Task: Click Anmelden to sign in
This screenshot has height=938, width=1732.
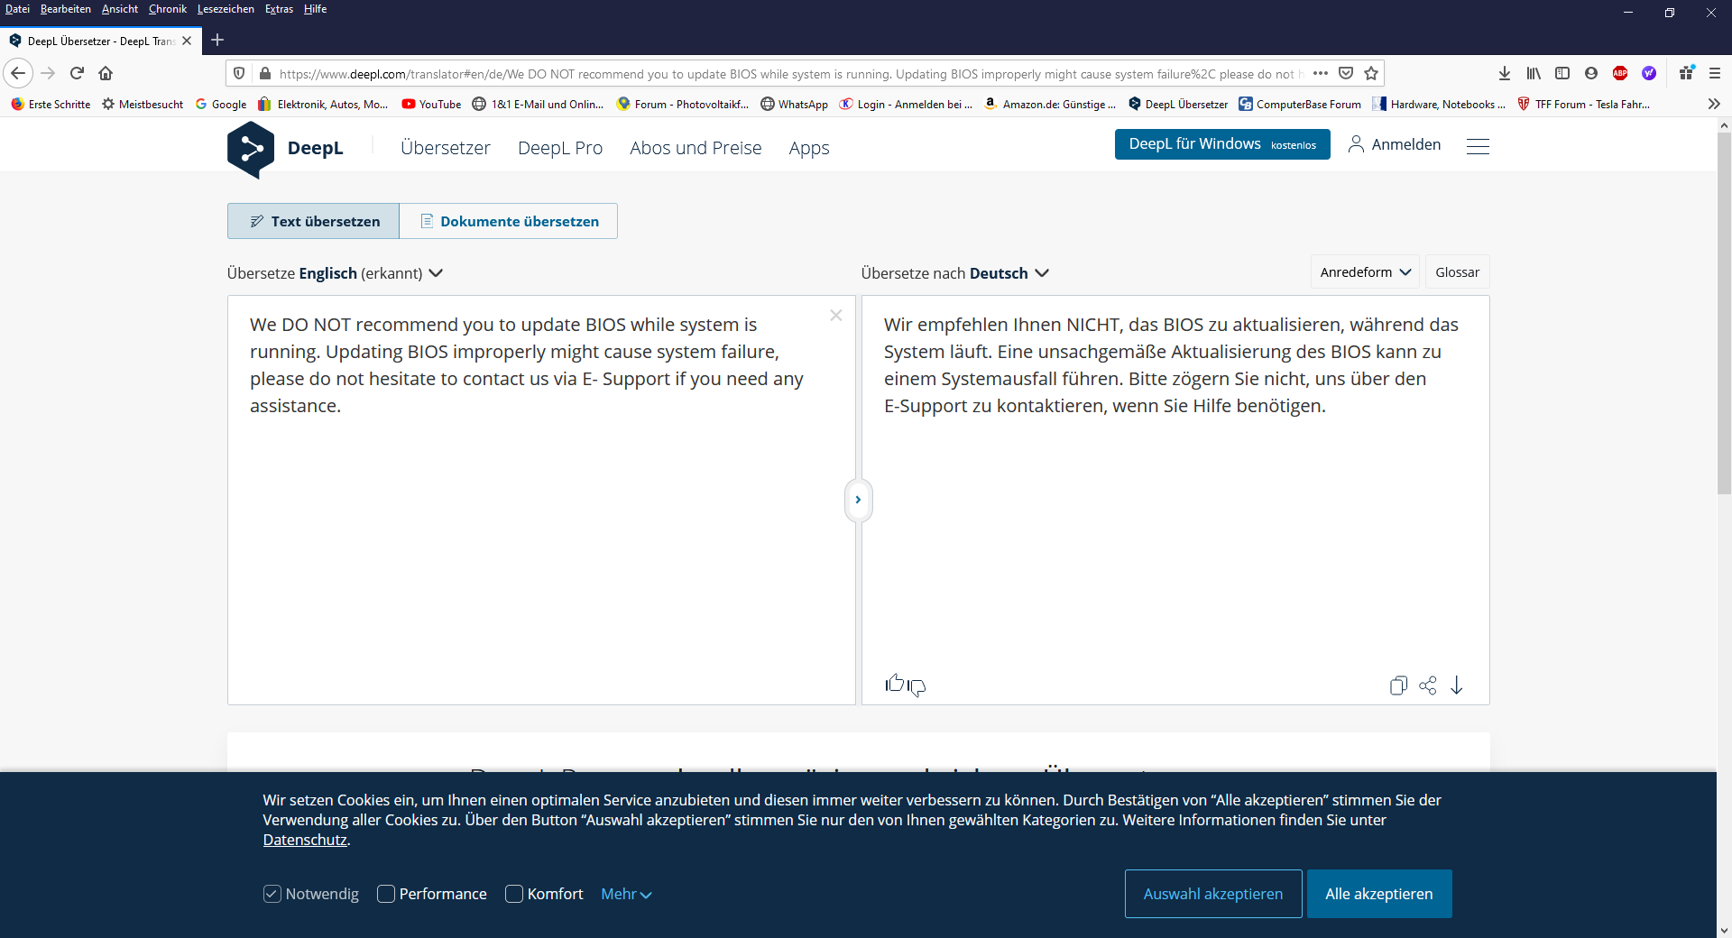Action: tap(1395, 144)
